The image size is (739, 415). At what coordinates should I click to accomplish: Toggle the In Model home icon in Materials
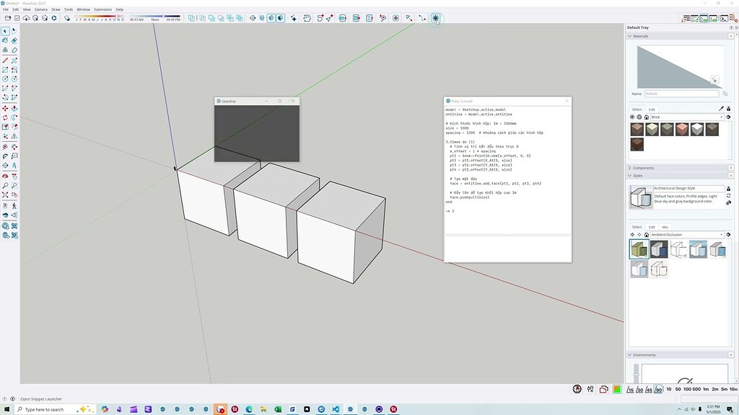pos(647,117)
